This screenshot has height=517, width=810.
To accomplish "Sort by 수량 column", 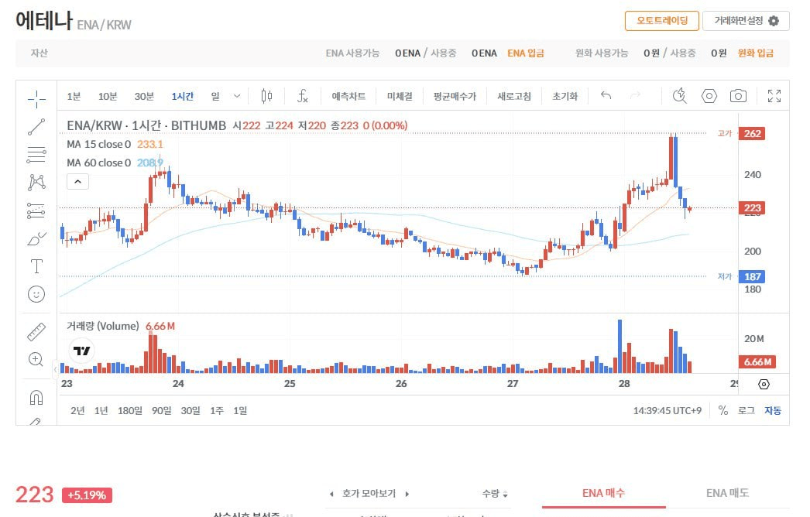I will (494, 494).
